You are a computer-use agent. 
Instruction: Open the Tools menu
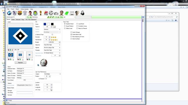[12, 9]
